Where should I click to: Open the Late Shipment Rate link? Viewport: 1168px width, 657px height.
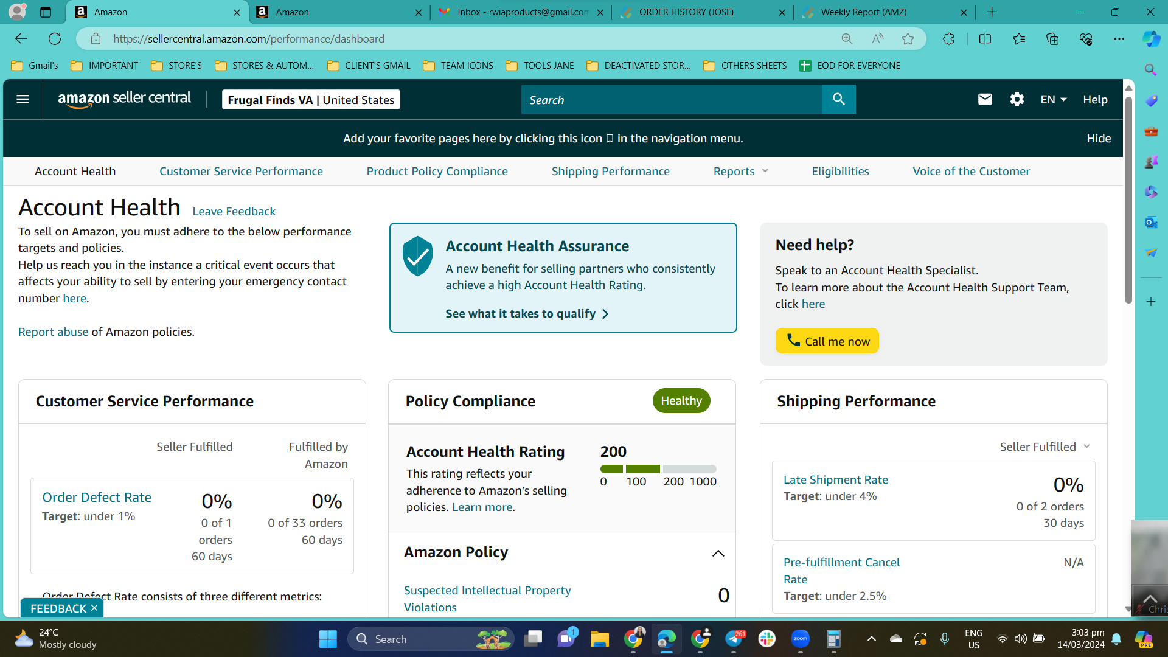point(835,480)
